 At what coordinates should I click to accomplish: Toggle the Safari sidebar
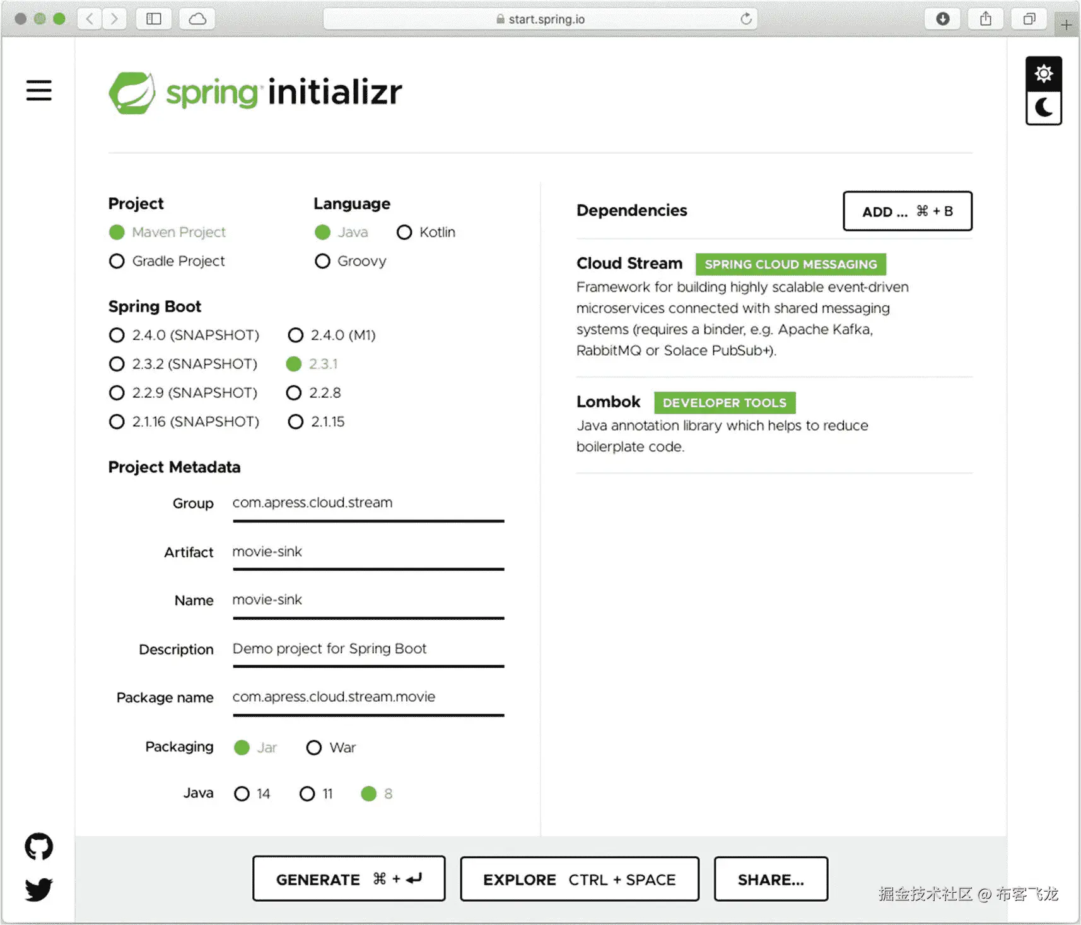[154, 19]
